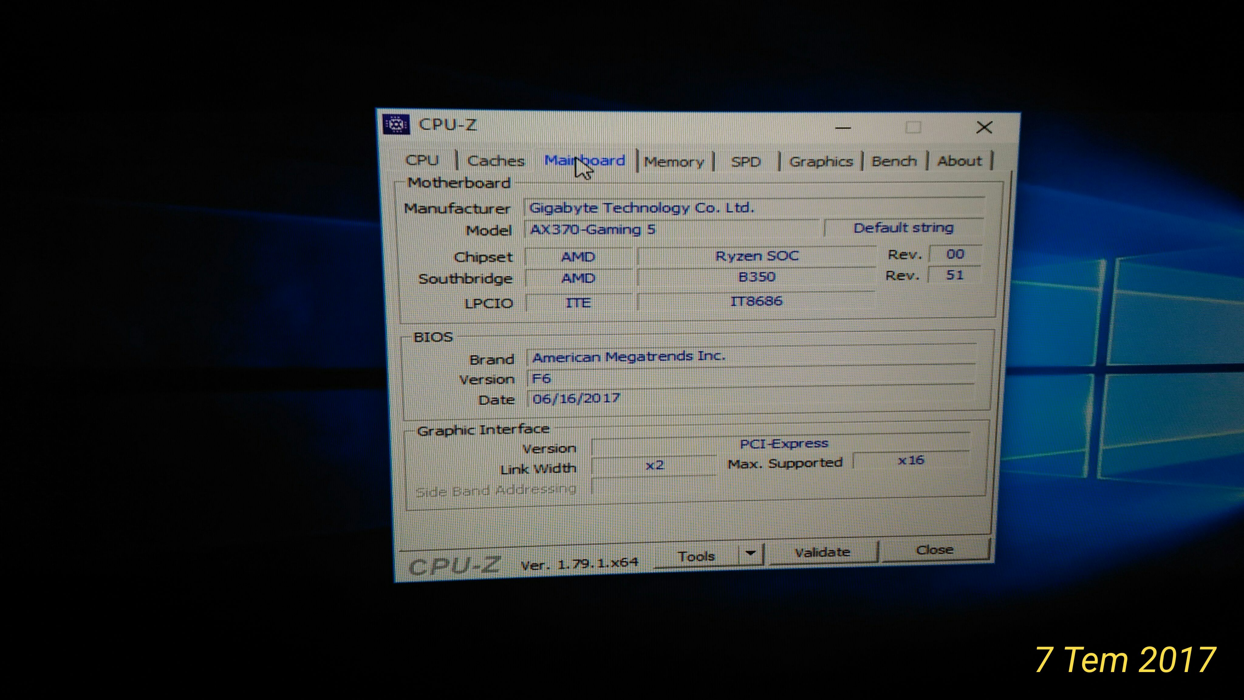Open the CPU tab
The image size is (1244, 700).
pyautogui.click(x=422, y=160)
